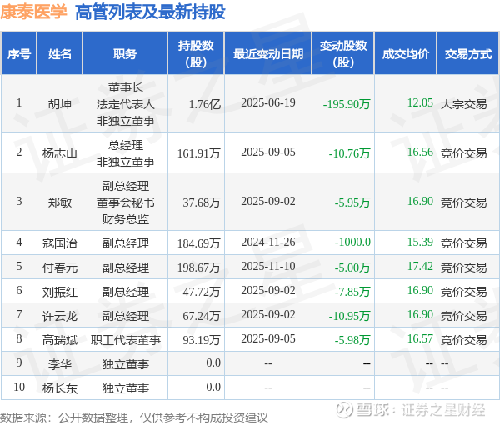Click the 康泰医学 title text

[33, 12]
